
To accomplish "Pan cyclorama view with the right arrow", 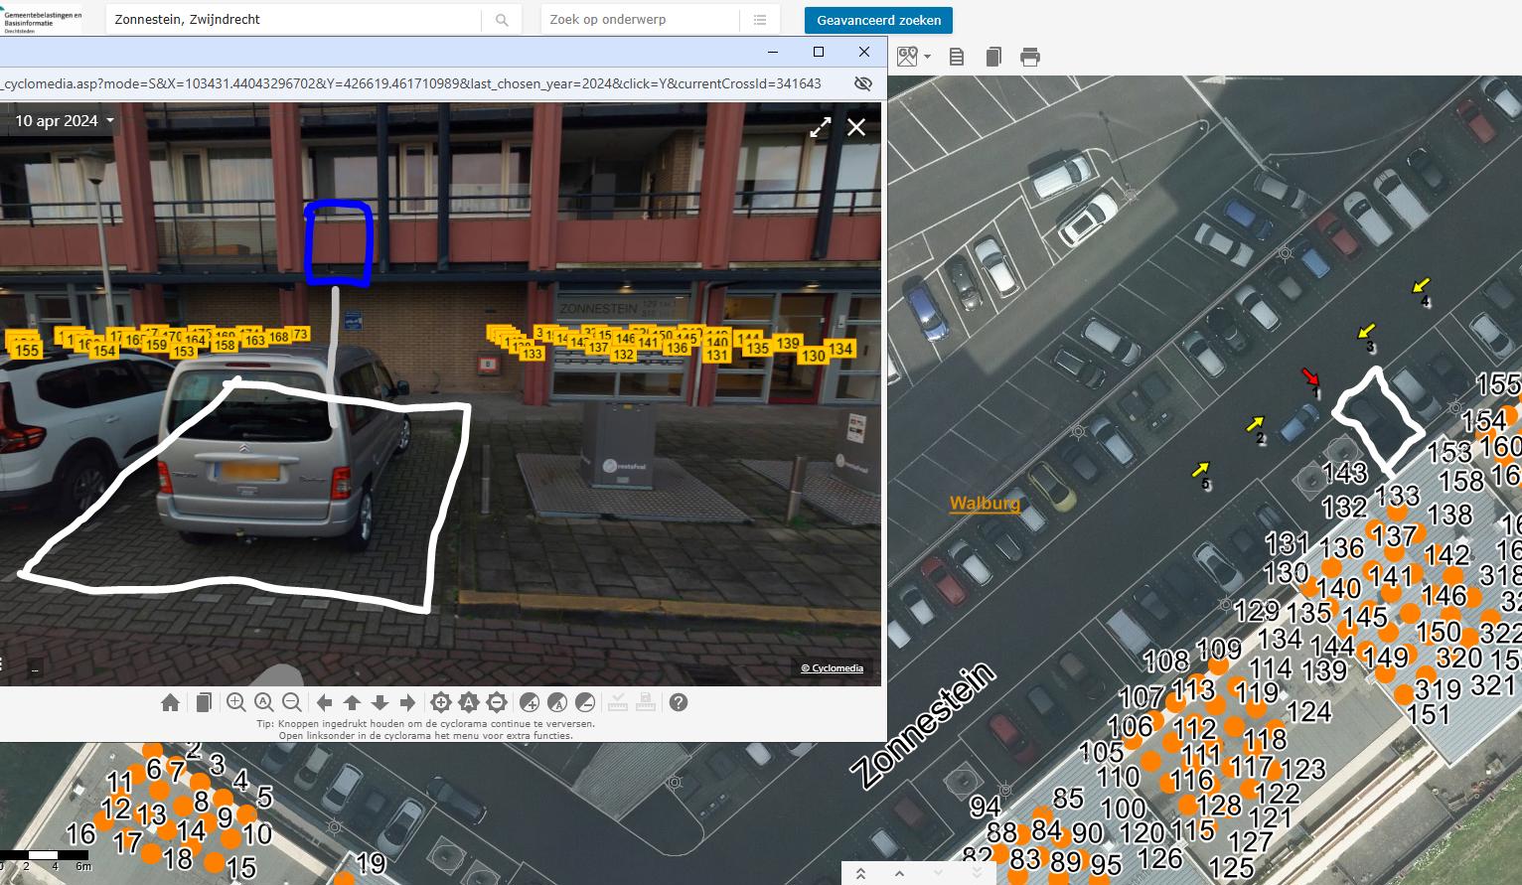I will (407, 703).
